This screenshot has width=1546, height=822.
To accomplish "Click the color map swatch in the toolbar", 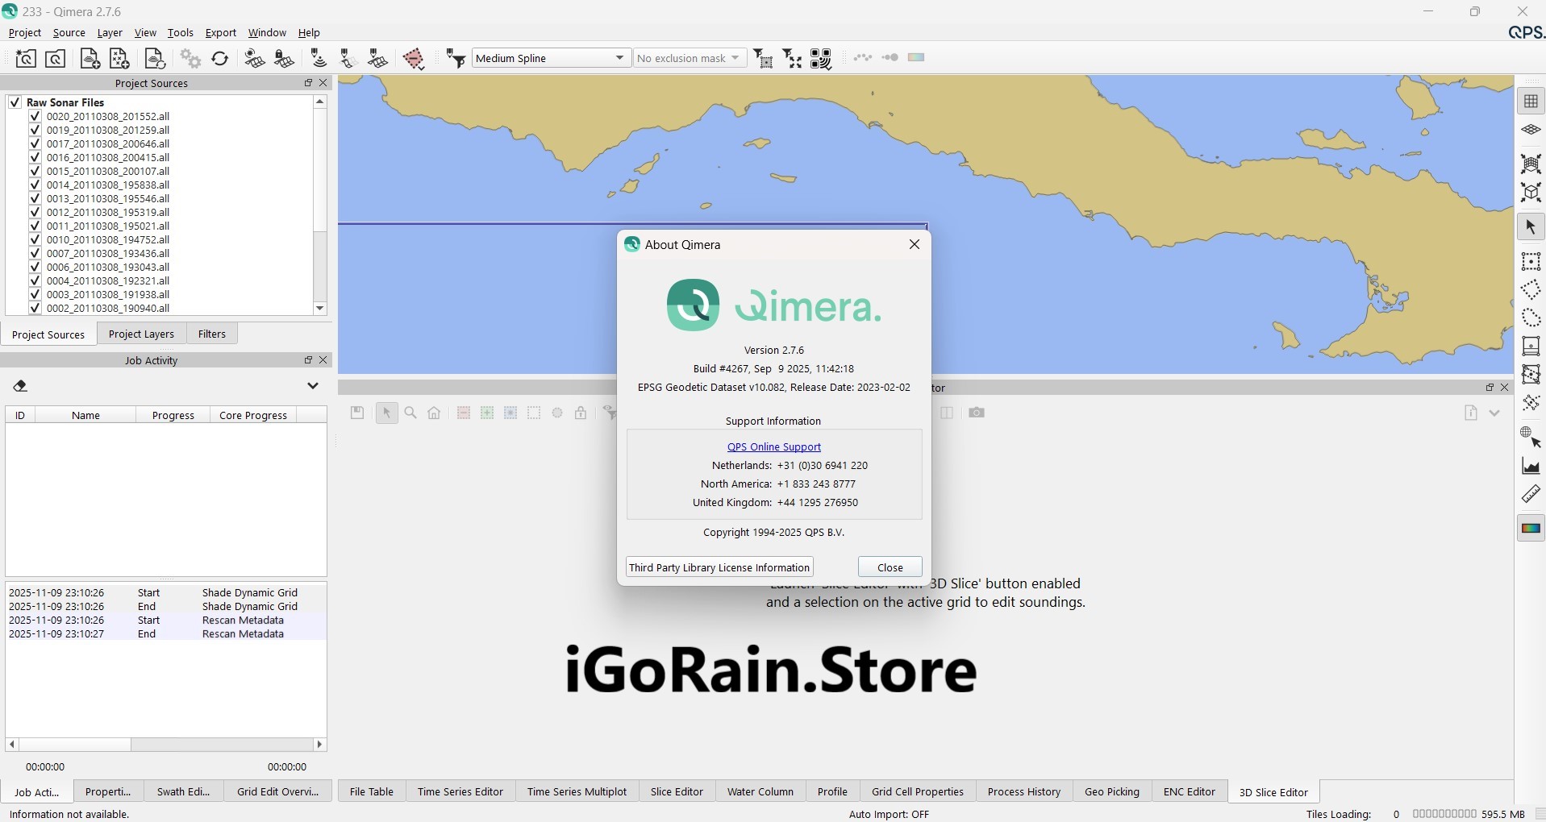I will 916,57.
